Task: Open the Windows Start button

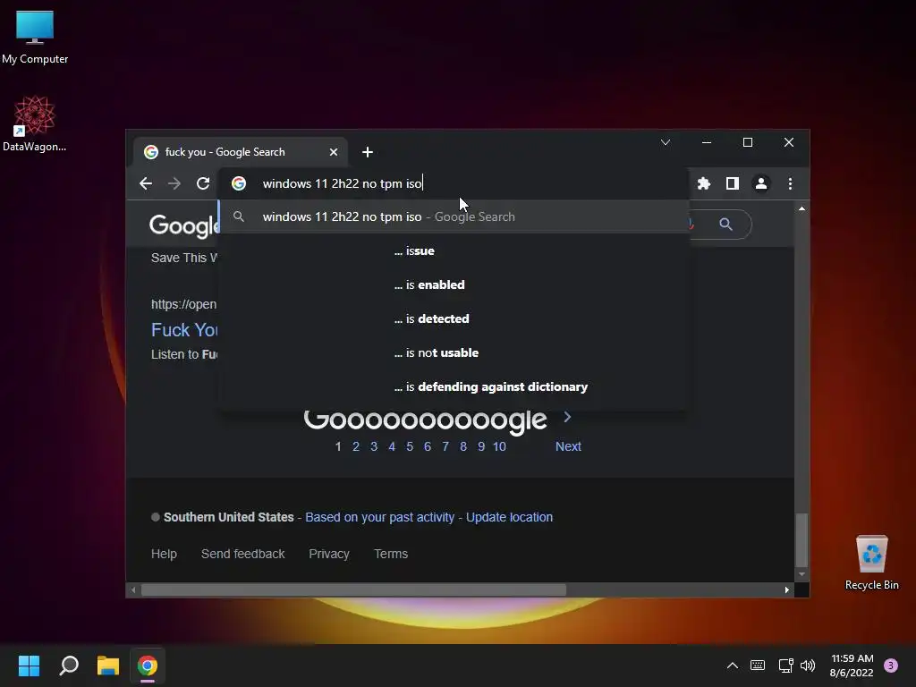Action: point(29,666)
